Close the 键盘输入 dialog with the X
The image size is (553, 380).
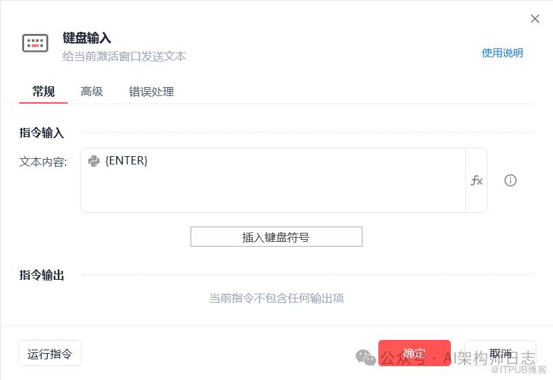click(535, 19)
